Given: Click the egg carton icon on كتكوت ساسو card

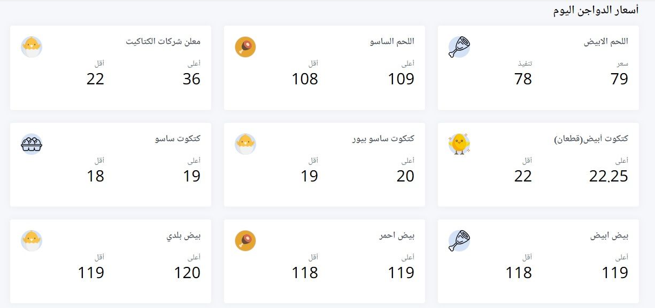Looking at the screenshot, I should click(x=32, y=144).
